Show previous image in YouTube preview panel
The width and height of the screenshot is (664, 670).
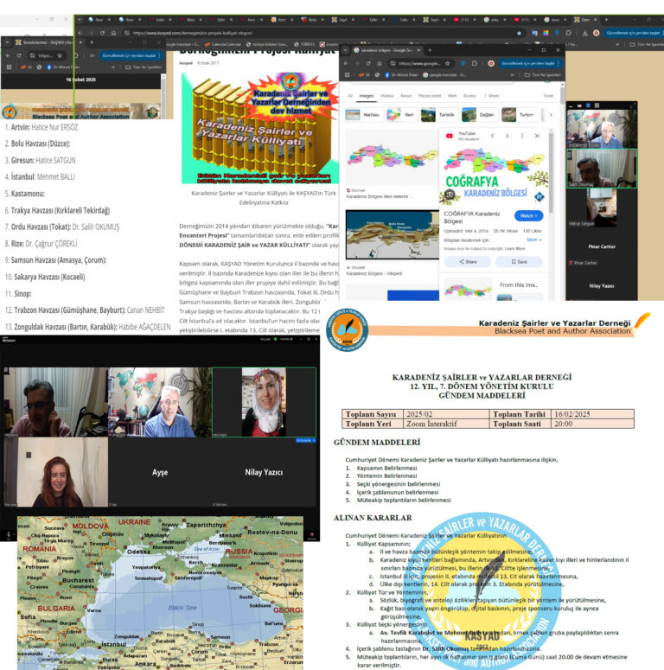[x=492, y=136]
